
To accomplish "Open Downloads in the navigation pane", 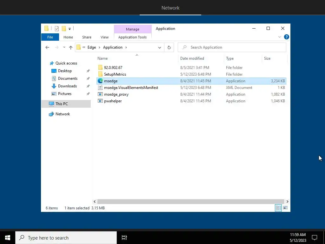I will coord(67,86).
